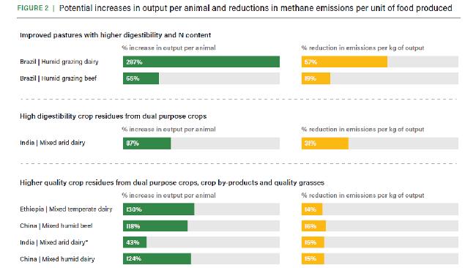Select the Higher quality crop residues heading
476x268 pixels.
point(172,183)
